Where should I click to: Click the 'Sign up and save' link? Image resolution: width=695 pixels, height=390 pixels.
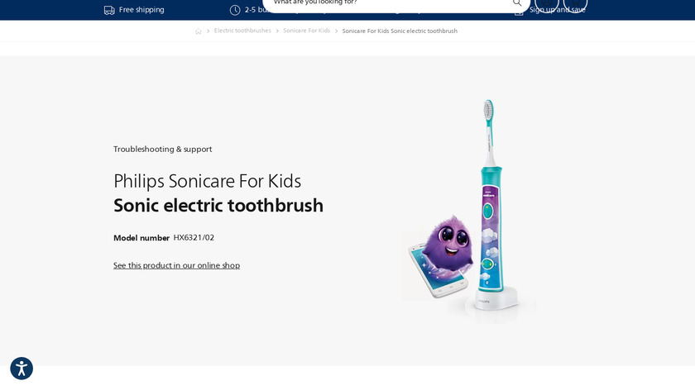click(x=557, y=10)
